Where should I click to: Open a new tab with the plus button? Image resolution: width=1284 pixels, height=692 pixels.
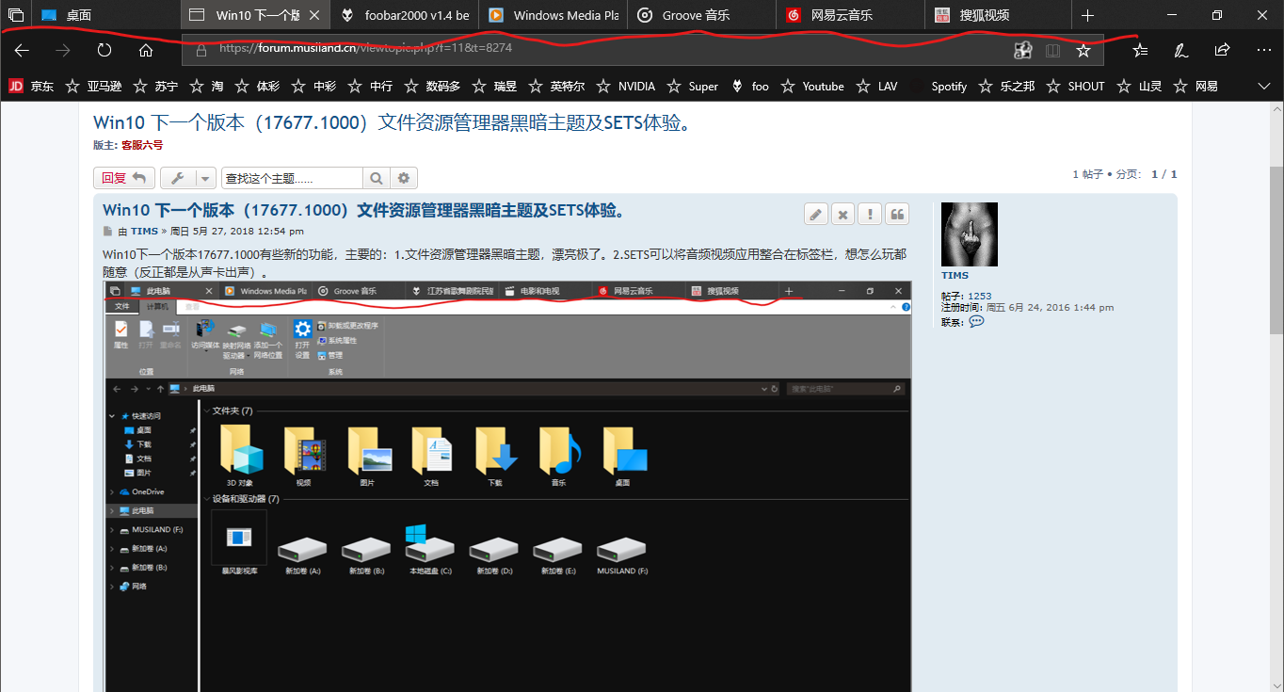[x=1087, y=15]
